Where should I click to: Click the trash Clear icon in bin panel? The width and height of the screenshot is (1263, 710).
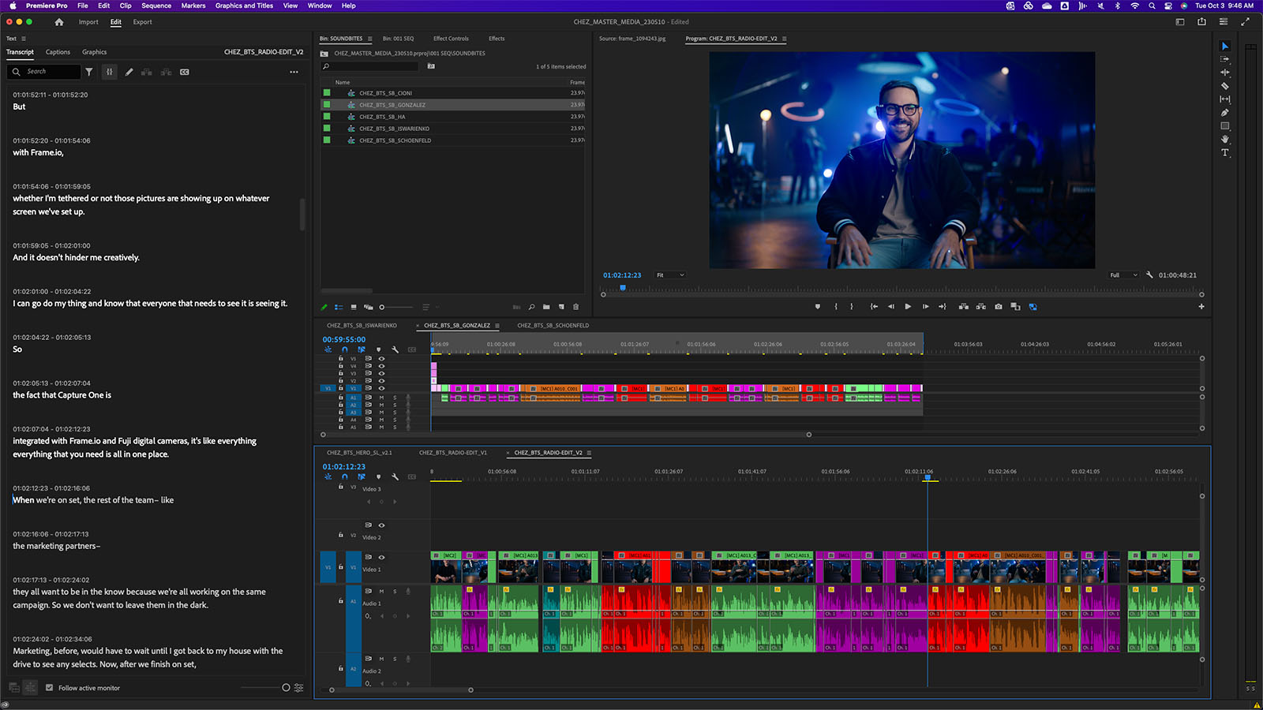575,307
